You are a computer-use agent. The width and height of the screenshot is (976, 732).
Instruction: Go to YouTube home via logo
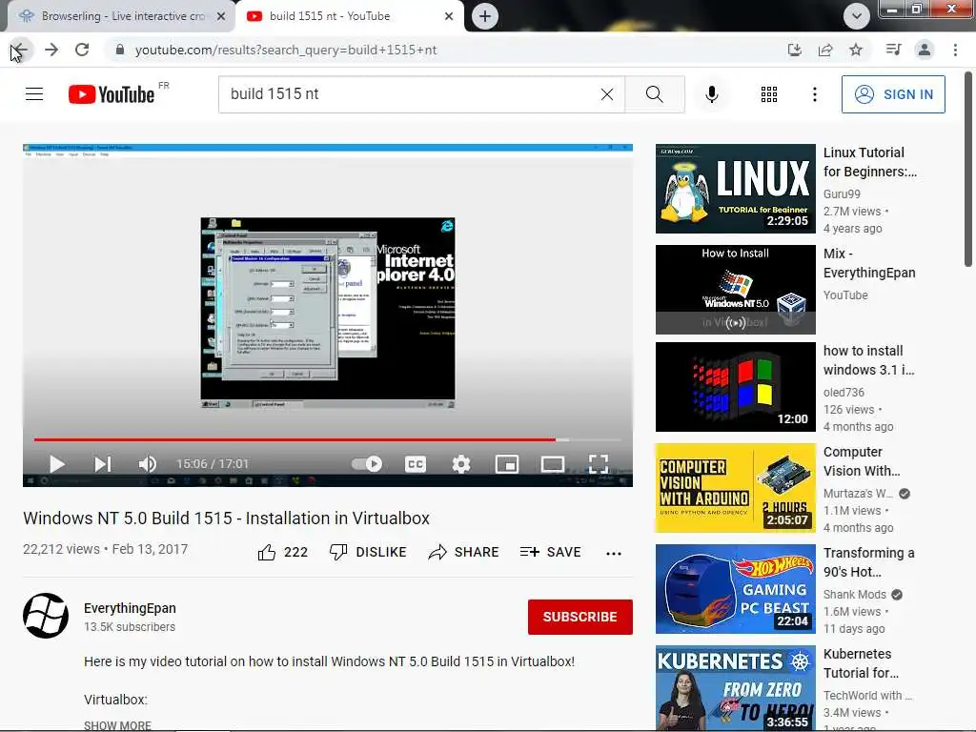point(112,94)
